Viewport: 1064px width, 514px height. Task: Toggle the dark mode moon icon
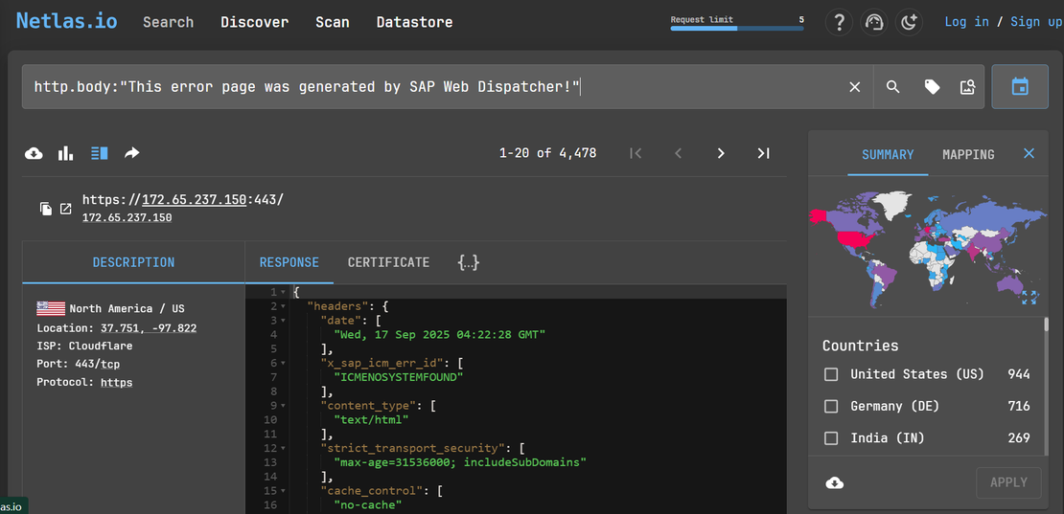click(x=908, y=22)
